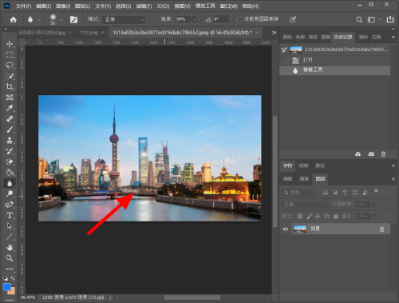Toggle lock transparent pixels

300,216
